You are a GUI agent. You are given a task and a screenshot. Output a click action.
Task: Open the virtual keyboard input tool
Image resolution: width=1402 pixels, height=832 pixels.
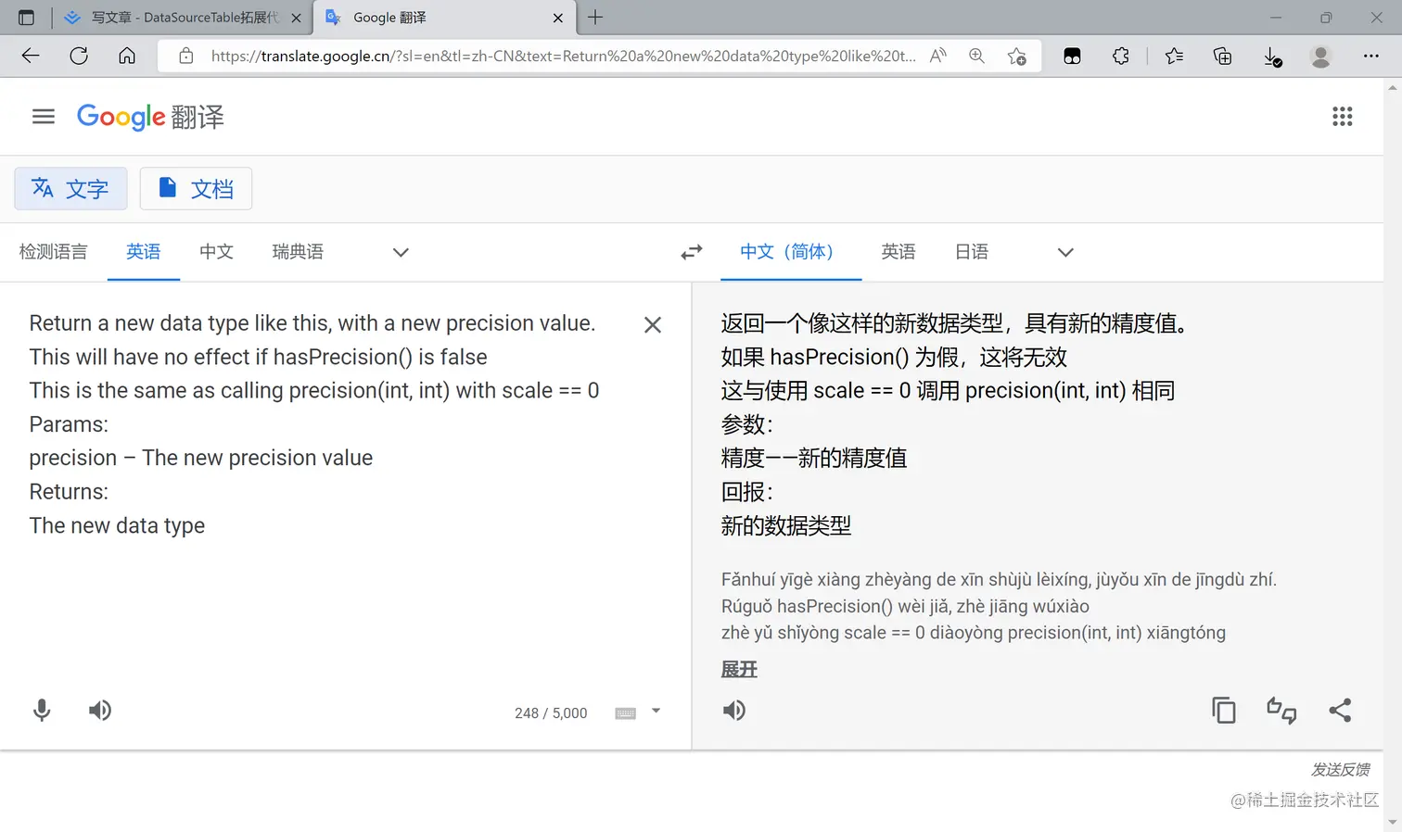(626, 712)
